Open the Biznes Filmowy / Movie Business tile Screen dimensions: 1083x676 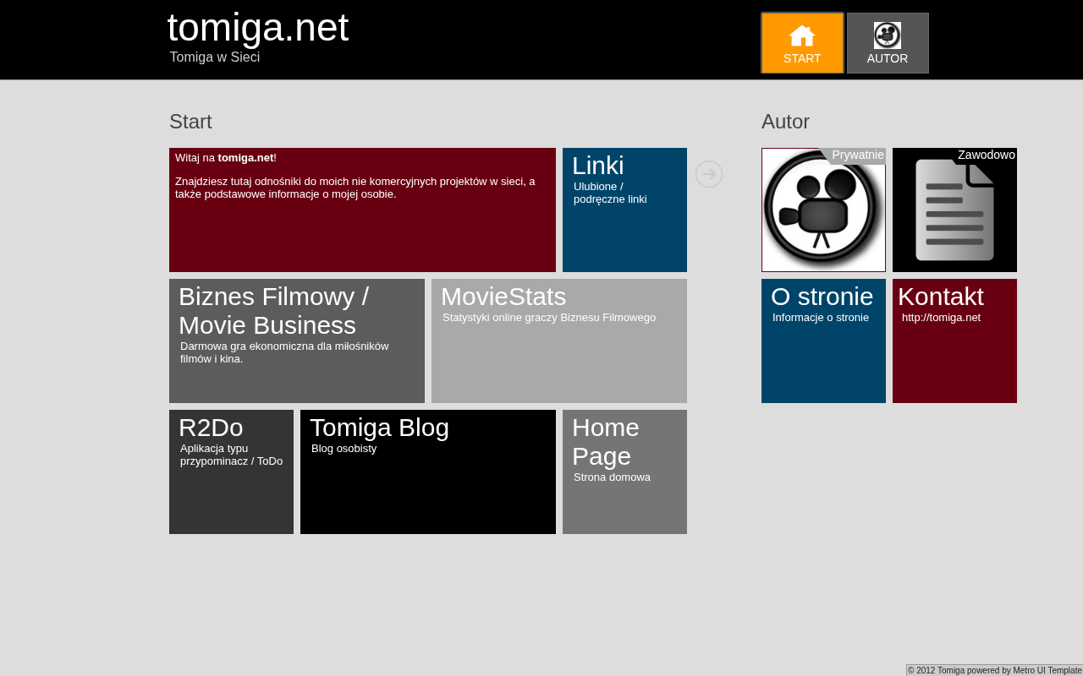(x=297, y=341)
